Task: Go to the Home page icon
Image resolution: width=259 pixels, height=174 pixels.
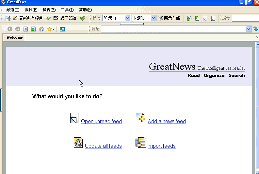Action: (x=41, y=29)
